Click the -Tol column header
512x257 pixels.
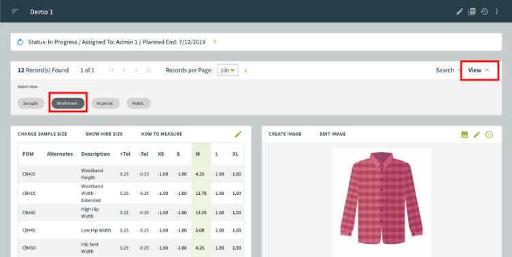pyautogui.click(x=143, y=154)
